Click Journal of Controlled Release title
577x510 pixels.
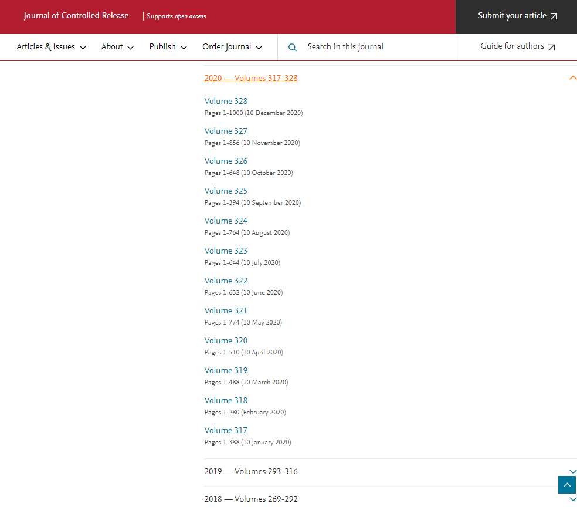[x=76, y=15]
